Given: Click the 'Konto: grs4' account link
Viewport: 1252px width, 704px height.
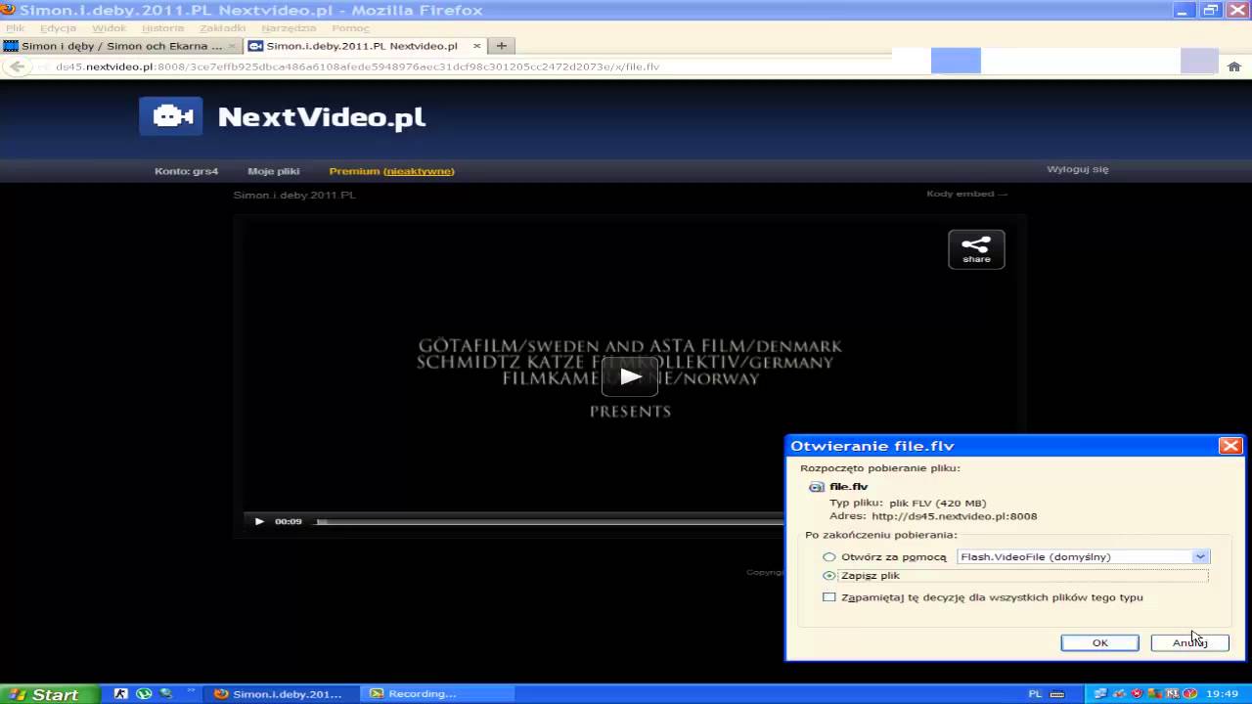Looking at the screenshot, I should [x=186, y=171].
